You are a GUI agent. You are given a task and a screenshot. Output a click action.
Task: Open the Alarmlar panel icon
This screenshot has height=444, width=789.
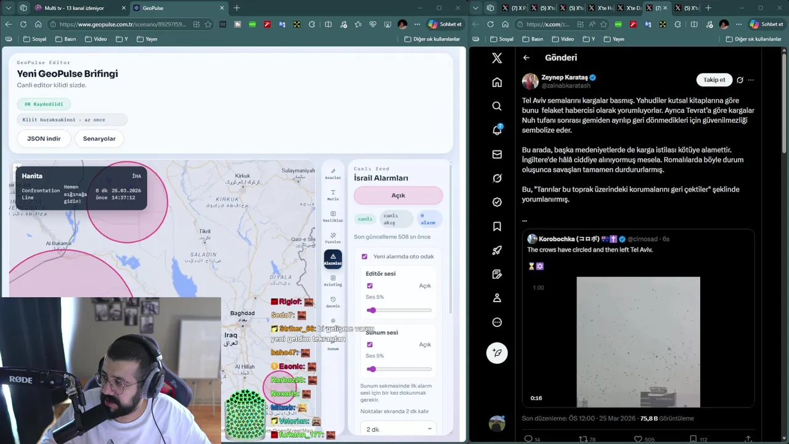[333, 259]
